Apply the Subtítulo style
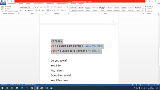The height and width of the screenshot is (90, 160). (109, 9)
